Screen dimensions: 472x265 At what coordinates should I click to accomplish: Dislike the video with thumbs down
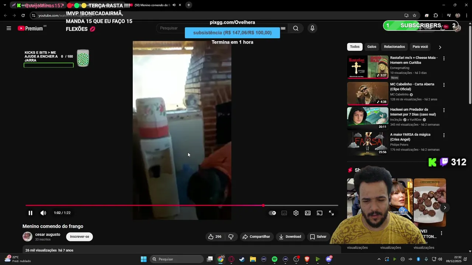click(231, 237)
